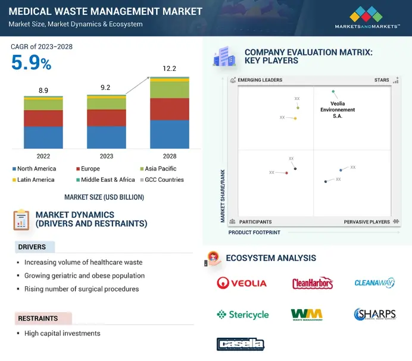The width and height of the screenshot is (412, 361).
Task: Click the 2022 stacked bar
Action: (x=43, y=122)
